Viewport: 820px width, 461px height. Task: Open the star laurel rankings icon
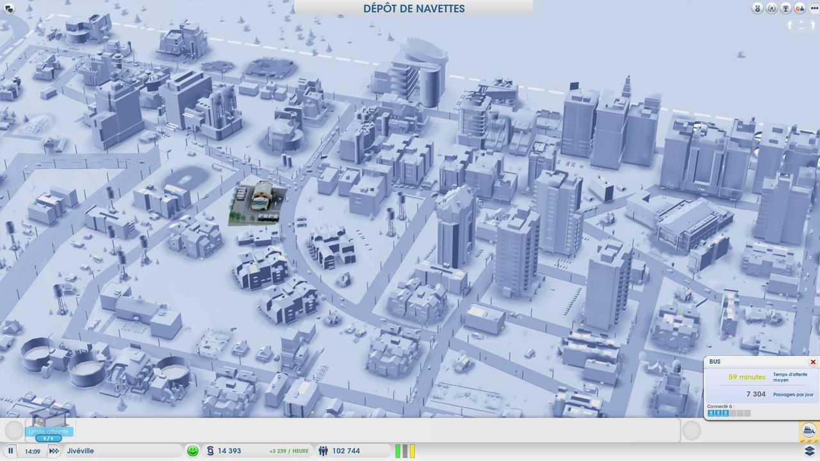coord(772,8)
